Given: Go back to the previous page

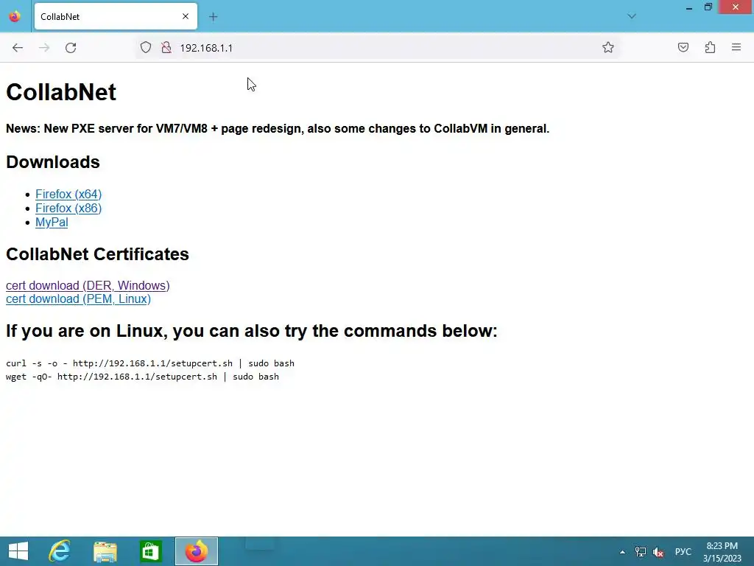Looking at the screenshot, I should [x=18, y=48].
